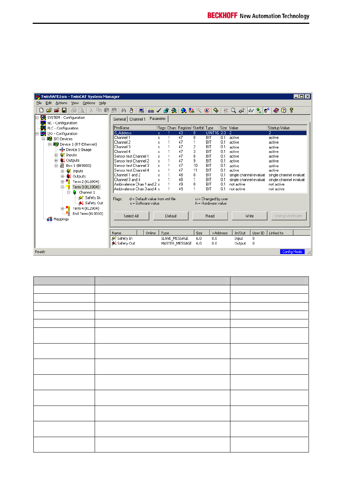This screenshot has height=495, width=350.
Task: Click the Select All button
Action: coord(131,216)
